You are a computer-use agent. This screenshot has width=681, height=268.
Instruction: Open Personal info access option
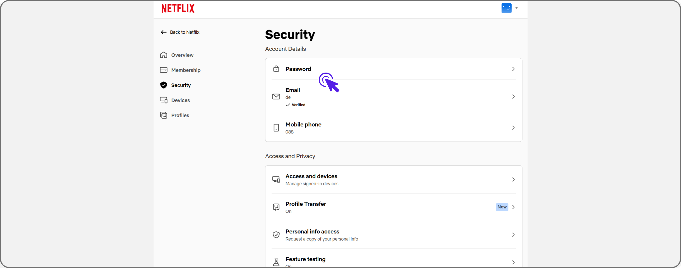394,235
